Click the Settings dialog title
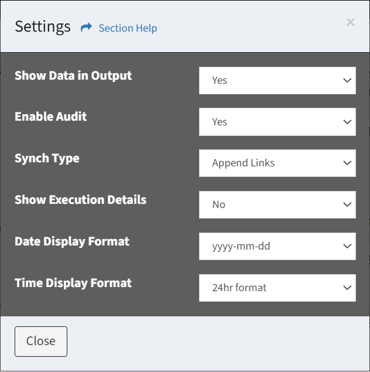The width and height of the screenshot is (370, 372). [43, 26]
